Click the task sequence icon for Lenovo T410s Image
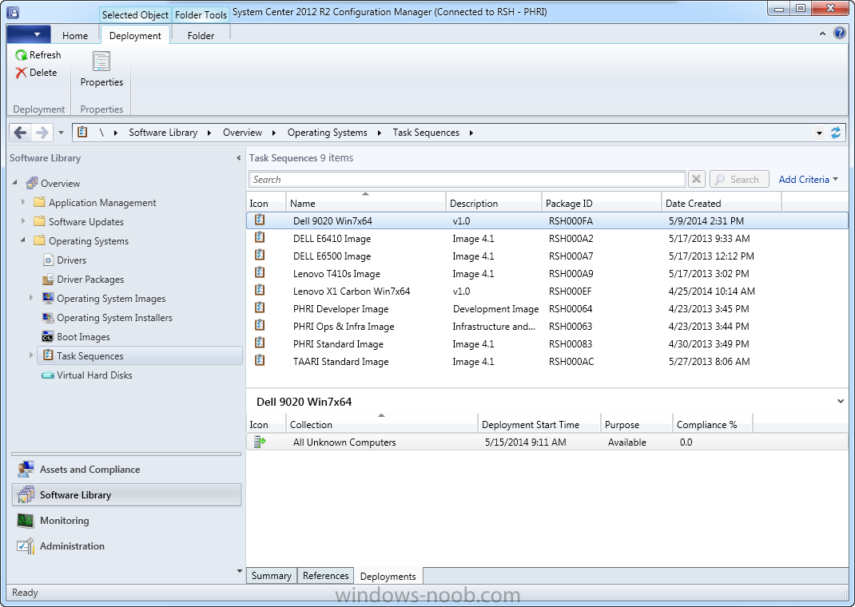855x607 pixels. point(260,272)
